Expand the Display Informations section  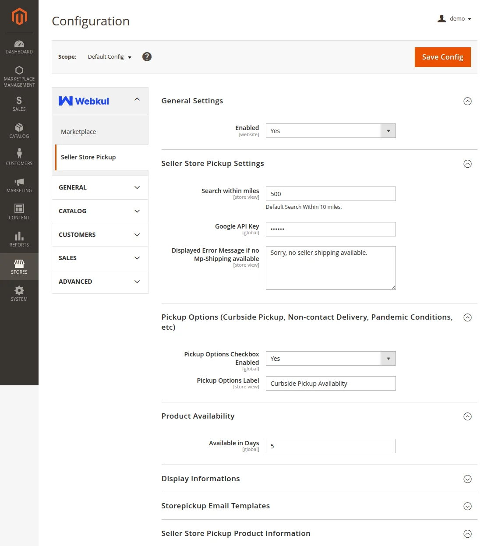point(467,479)
